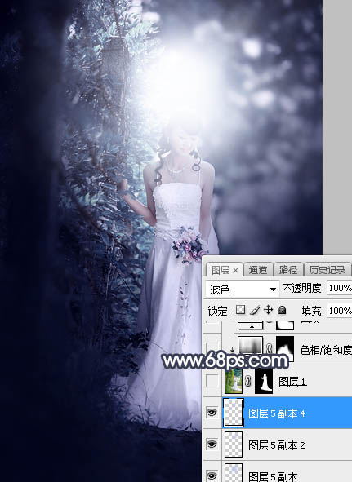Click the 不透明度 opacity value field
Screen dimensions: 352x482
tap(339, 288)
